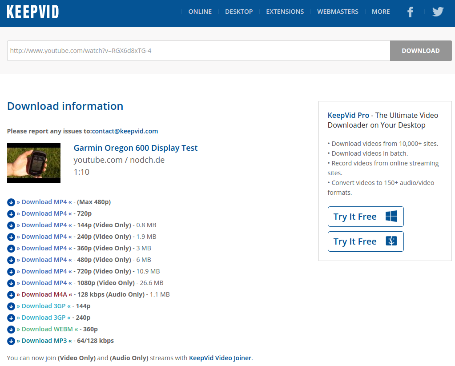Click the gray DOWNLOAD button
The width and height of the screenshot is (455, 366).
point(421,51)
